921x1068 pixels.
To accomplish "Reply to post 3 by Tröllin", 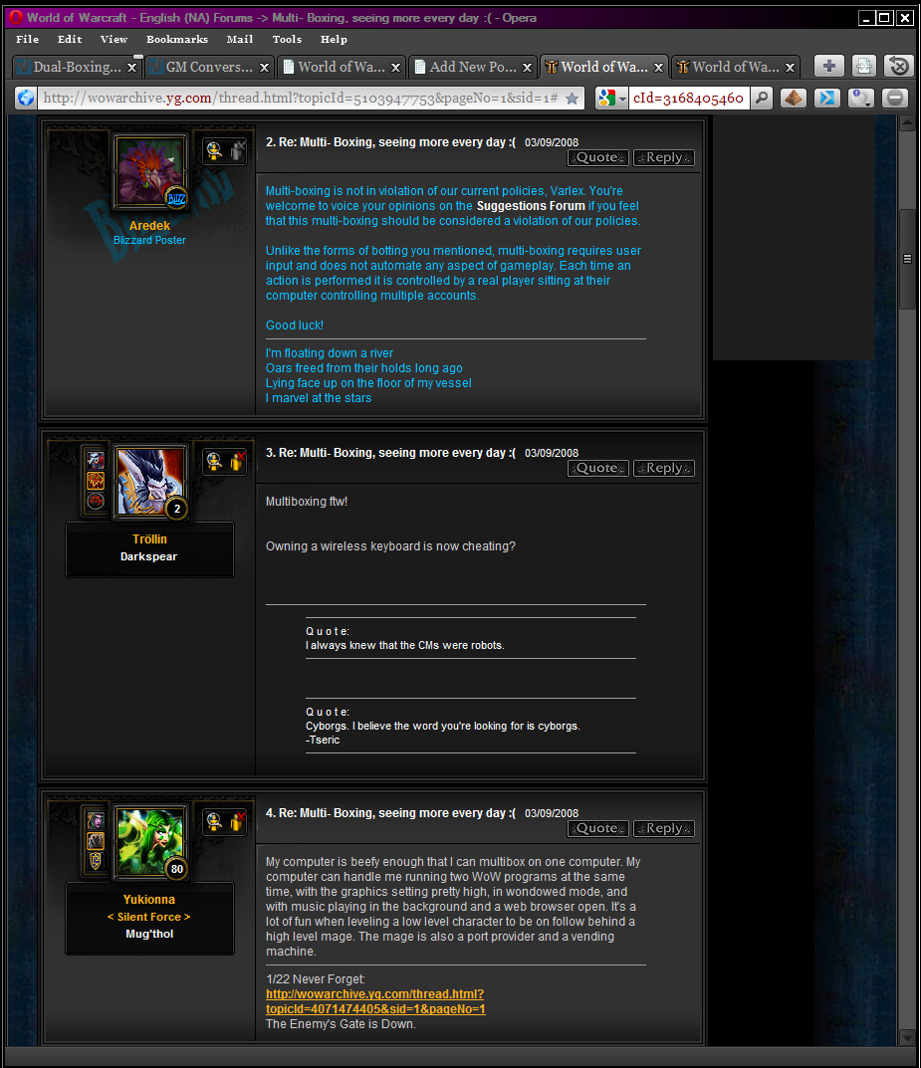I will (663, 468).
